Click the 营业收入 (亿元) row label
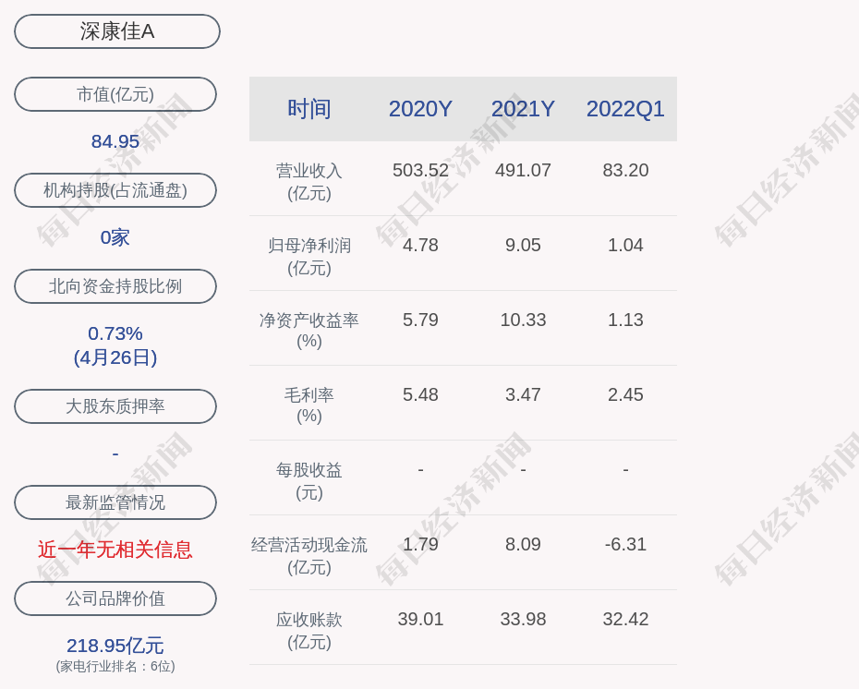859x689 pixels. pyautogui.click(x=309, y=182)
